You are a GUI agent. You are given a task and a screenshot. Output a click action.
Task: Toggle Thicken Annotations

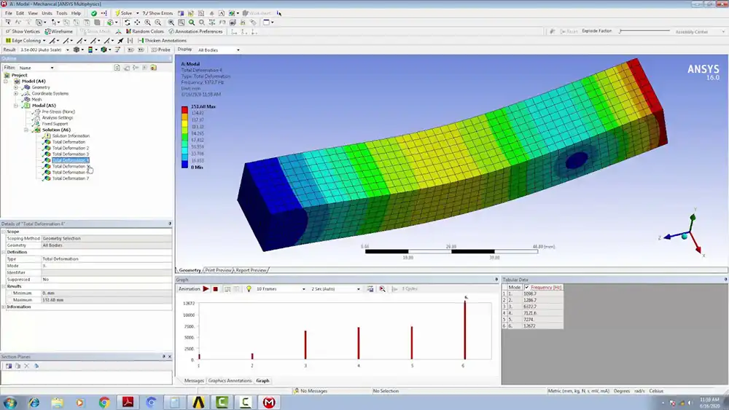163,40
